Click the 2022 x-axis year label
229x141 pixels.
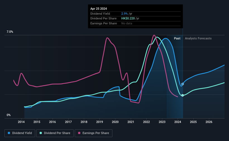(146, 122)
